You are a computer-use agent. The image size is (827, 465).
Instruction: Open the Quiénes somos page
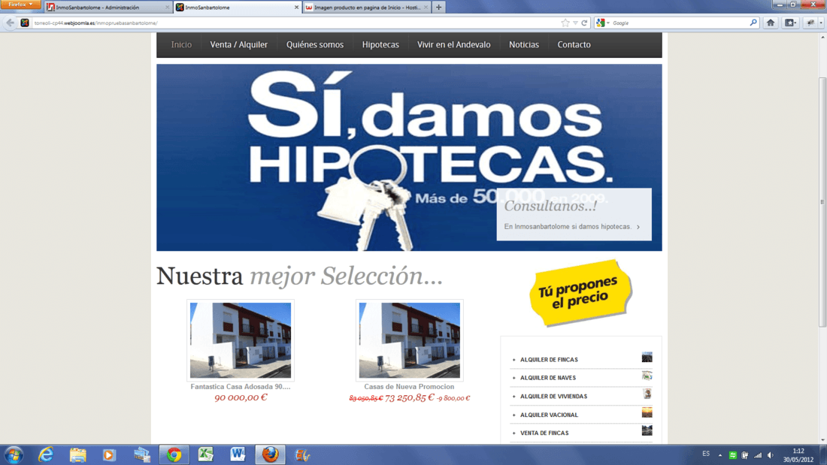315,45
